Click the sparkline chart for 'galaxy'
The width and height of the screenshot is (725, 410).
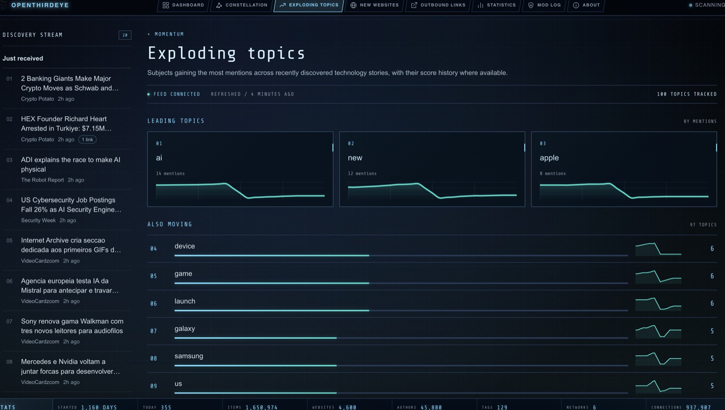click(658, 331)
